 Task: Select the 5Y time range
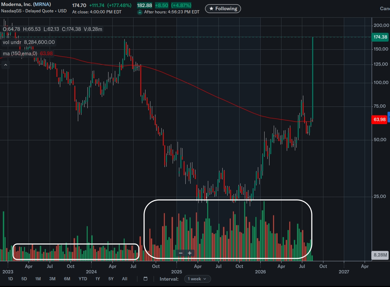[x=111, y=279]
